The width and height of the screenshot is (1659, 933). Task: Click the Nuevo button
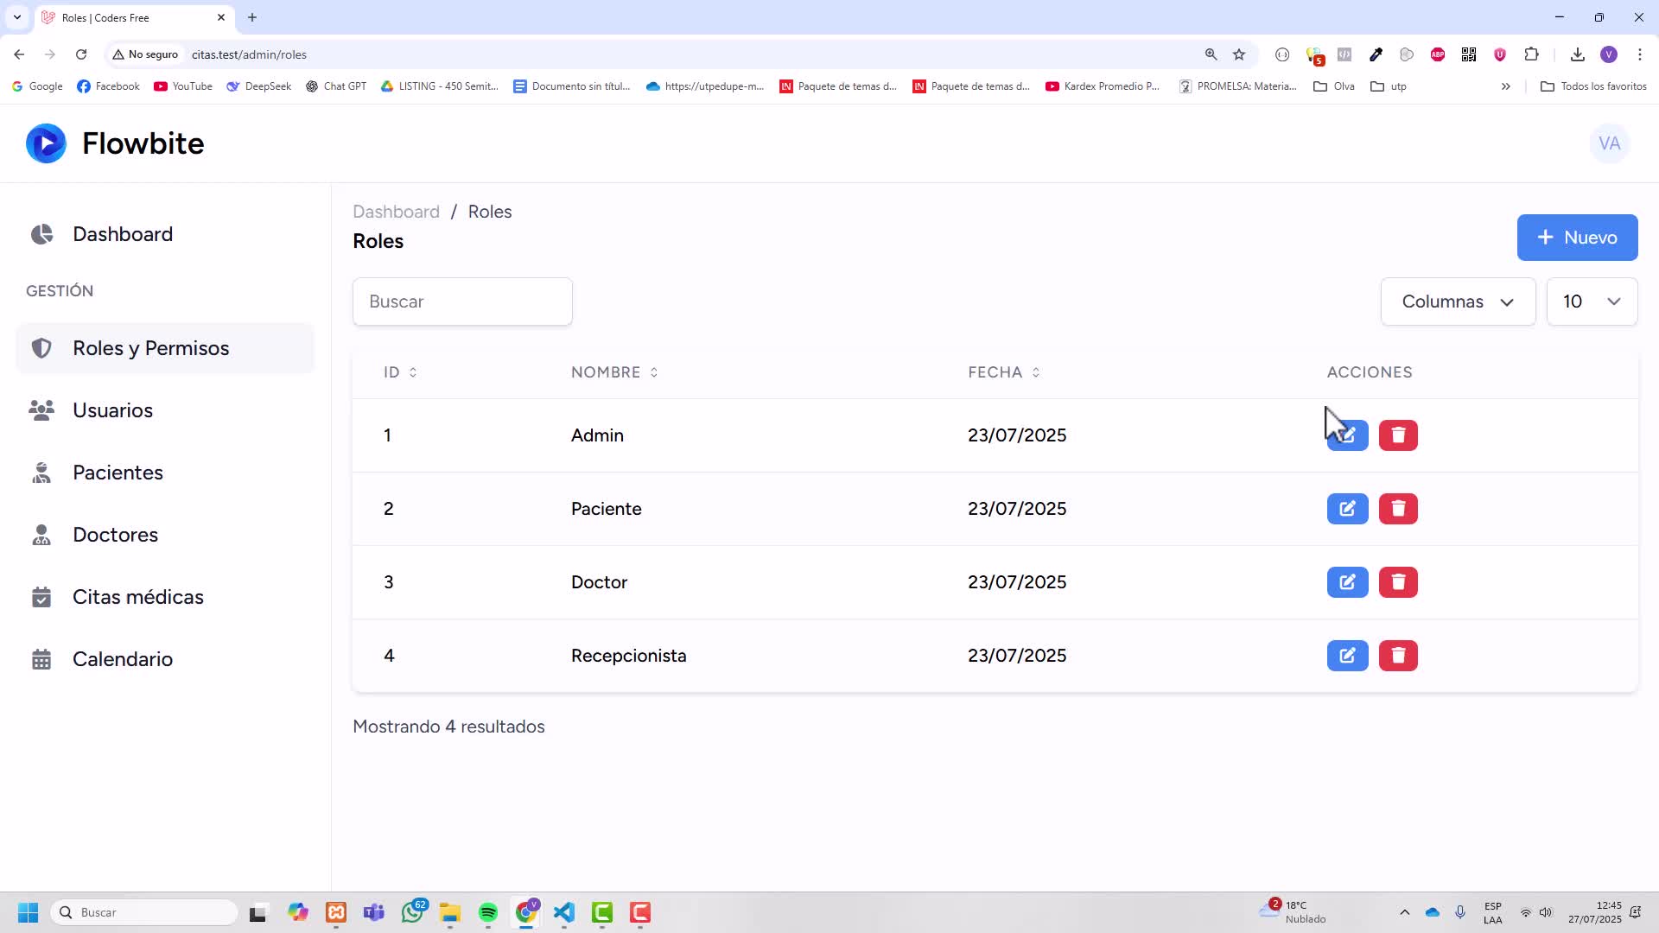1577,238
